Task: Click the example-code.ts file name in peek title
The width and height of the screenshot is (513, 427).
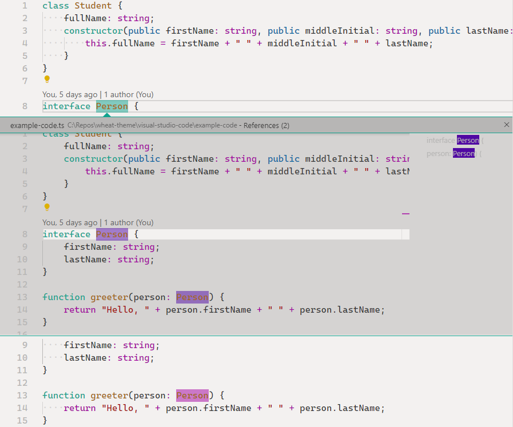Action: tap(37, 126)
